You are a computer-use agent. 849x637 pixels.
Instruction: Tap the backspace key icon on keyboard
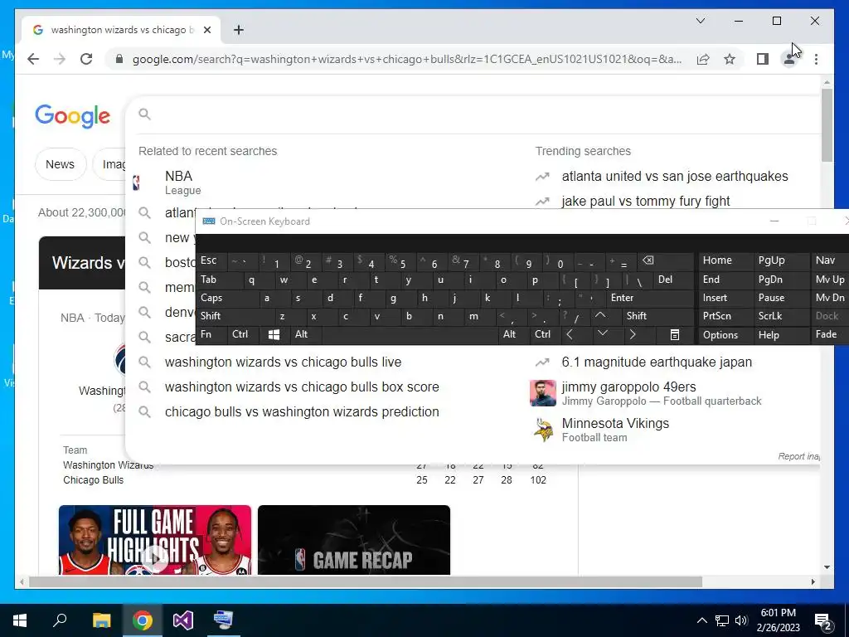[x=665, y=260]
